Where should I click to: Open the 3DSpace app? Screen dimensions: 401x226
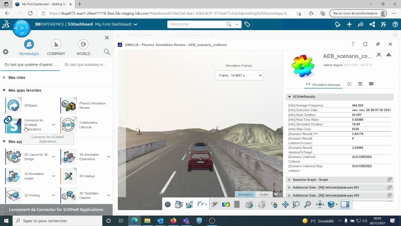tap(13, 105)
